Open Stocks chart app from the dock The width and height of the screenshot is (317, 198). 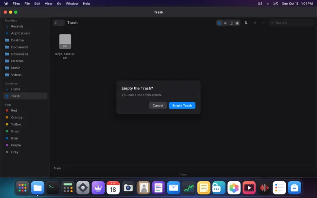(x=188, y=188)
